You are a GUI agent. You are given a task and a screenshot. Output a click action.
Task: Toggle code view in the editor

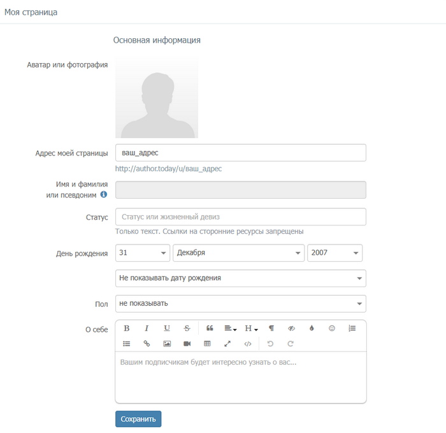(x=248, y=344)
